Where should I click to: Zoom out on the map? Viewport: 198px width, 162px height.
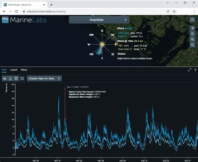pos(192,45)
